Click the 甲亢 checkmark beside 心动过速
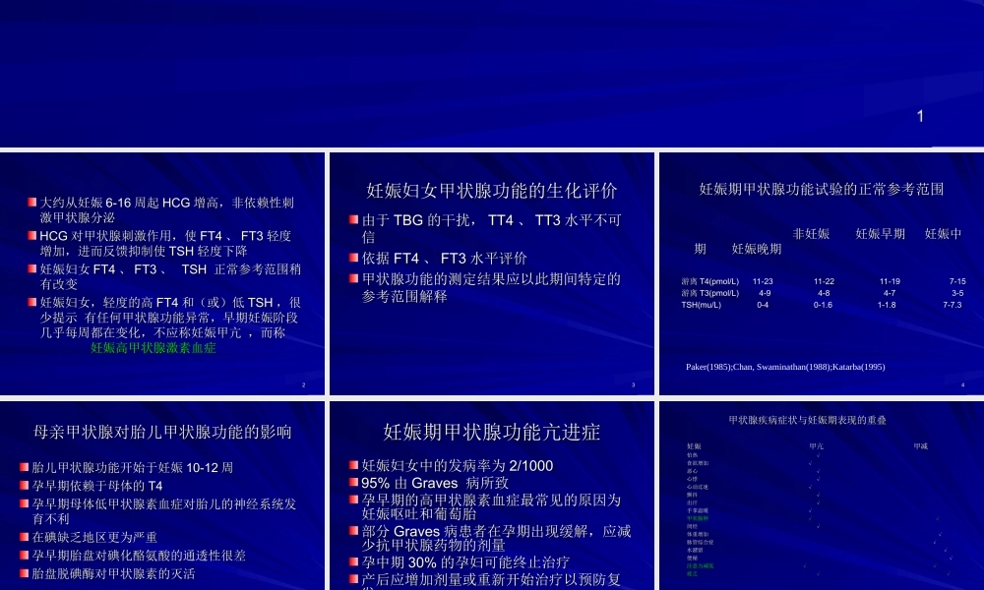This screenshot has height=590, width=984. coord(809,485)
